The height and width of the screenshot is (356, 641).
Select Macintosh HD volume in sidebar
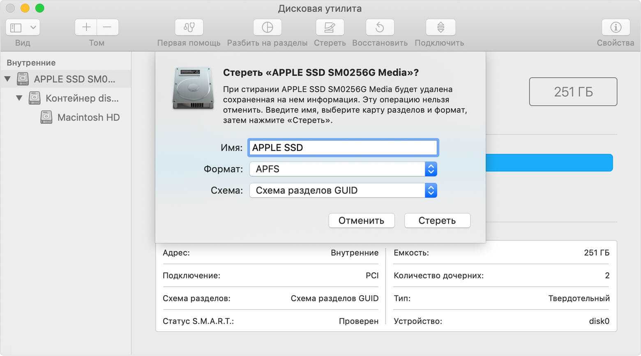88,118
